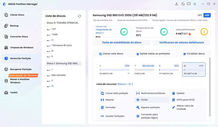
Task: Run Teste de estabilidade do disco
Action: (122, 43)
